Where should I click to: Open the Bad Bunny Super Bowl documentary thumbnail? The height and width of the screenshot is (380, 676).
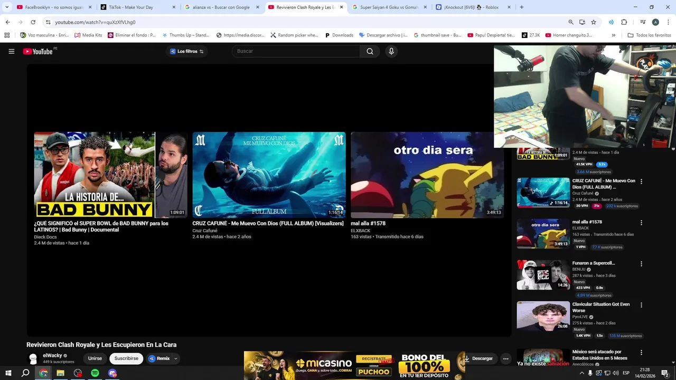[x=110, y=175]
